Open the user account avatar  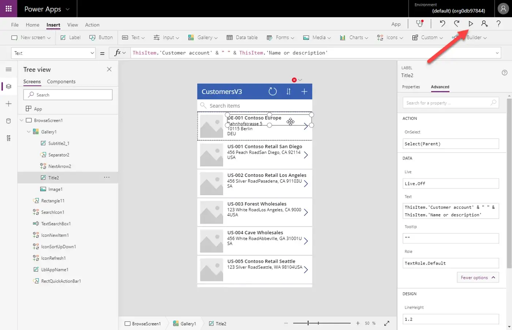tap(503, 8)
